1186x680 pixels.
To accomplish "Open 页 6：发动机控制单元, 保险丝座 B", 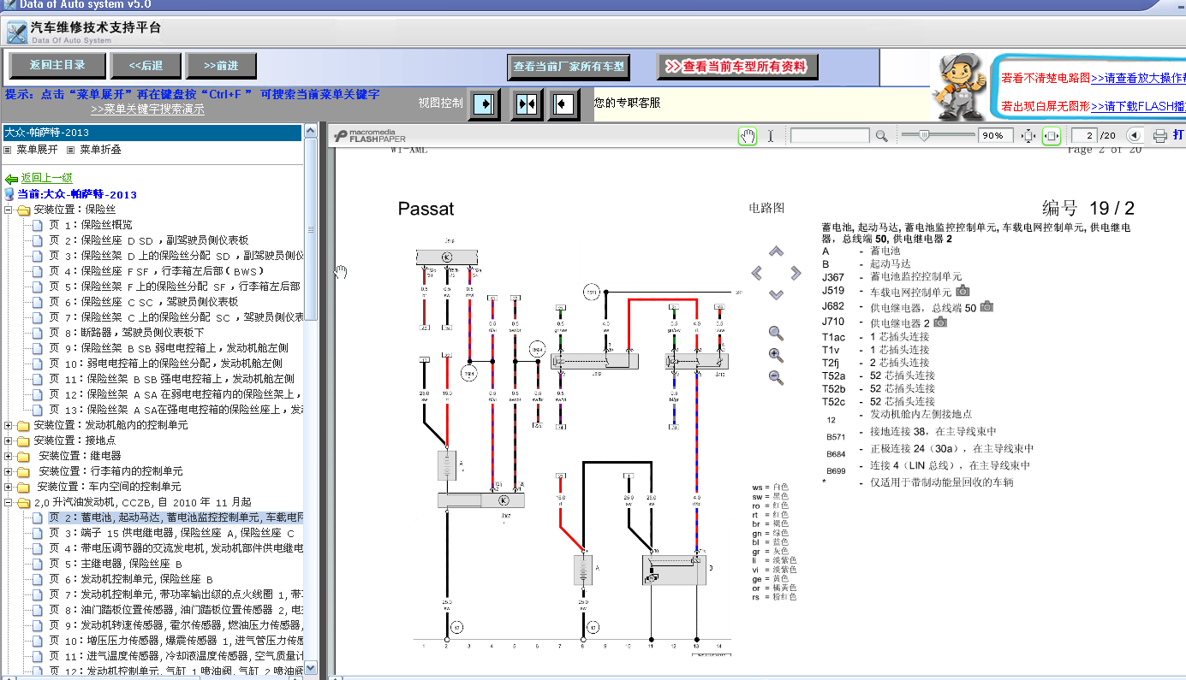I will 130,579.
